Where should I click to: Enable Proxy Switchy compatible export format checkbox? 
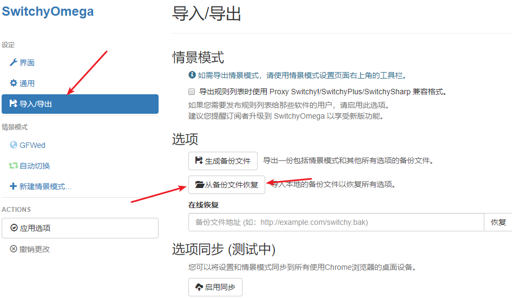[x=192, y=92]
